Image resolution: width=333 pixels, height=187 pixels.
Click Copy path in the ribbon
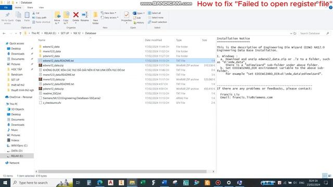[40, 18]
